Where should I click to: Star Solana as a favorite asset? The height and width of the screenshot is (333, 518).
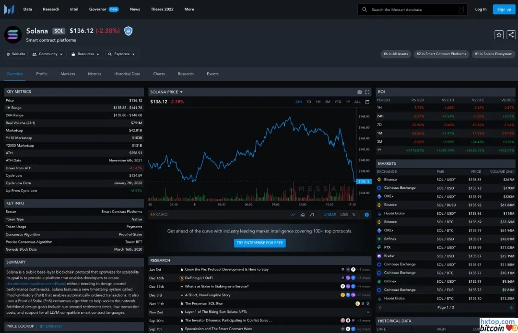(499, 34)
